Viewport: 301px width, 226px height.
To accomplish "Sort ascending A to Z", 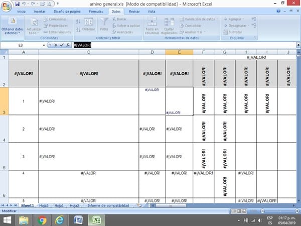I will (78, 21).
